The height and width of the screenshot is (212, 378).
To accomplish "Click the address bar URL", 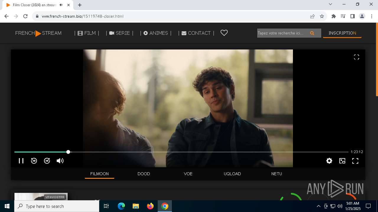I will pyautogui.click(x=83, y=16).
